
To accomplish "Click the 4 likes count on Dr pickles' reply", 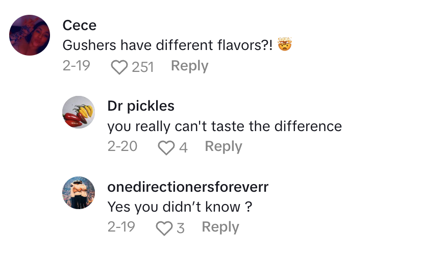I will (183, 147).
